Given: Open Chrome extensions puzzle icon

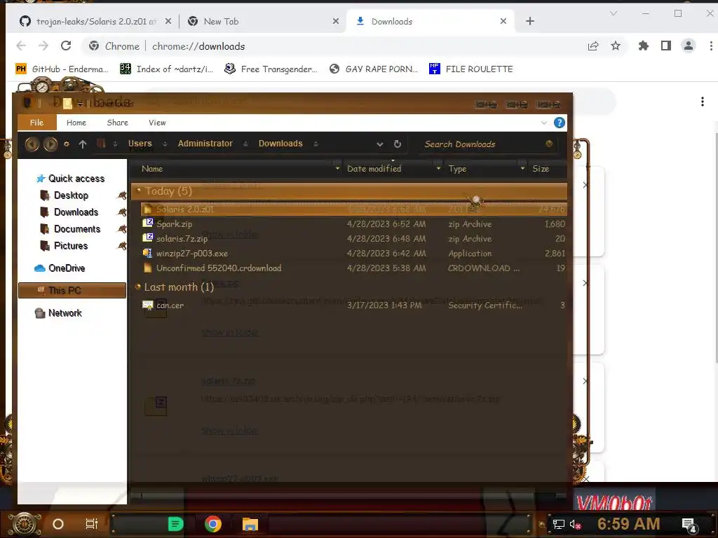Looking at the screenshot, I should 644,46.
